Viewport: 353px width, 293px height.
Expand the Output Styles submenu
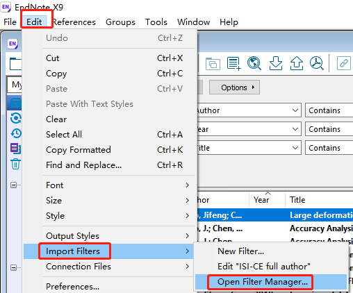pyautogui.click(x=109, y=236)
